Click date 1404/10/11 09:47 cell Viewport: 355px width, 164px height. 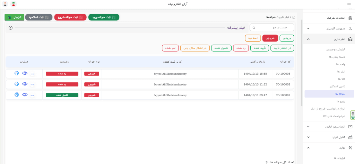point(255,95)
